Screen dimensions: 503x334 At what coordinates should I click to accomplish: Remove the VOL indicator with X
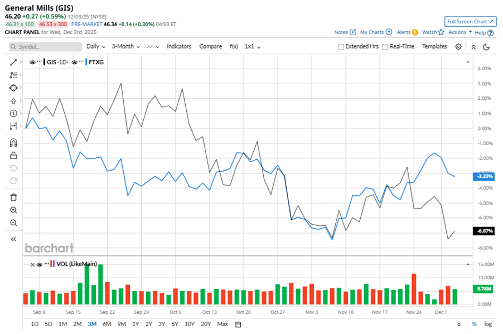click(32, 265)
